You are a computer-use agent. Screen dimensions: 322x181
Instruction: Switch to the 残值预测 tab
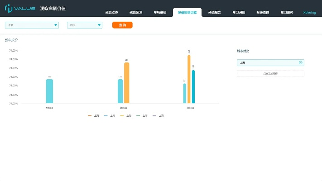click(x=136, y=13)
